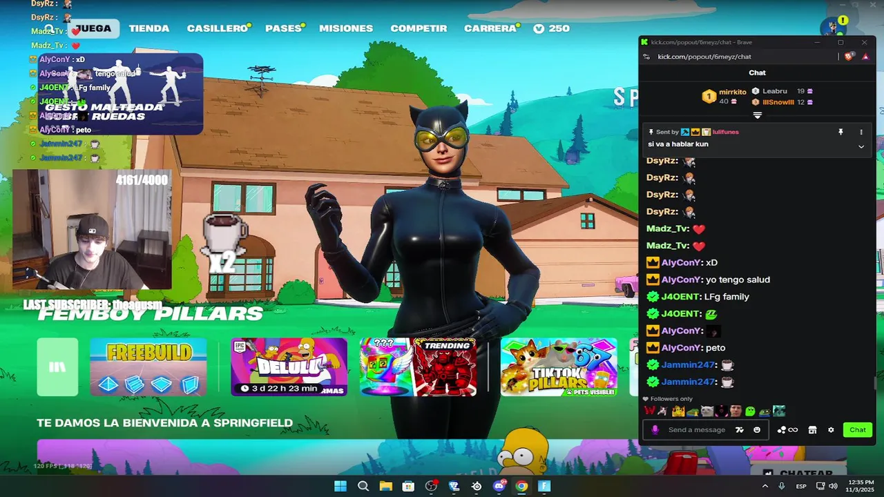Open Microsoft Store from the taskbar
This screenshot has height=497, width=884.
click(409, 486)
